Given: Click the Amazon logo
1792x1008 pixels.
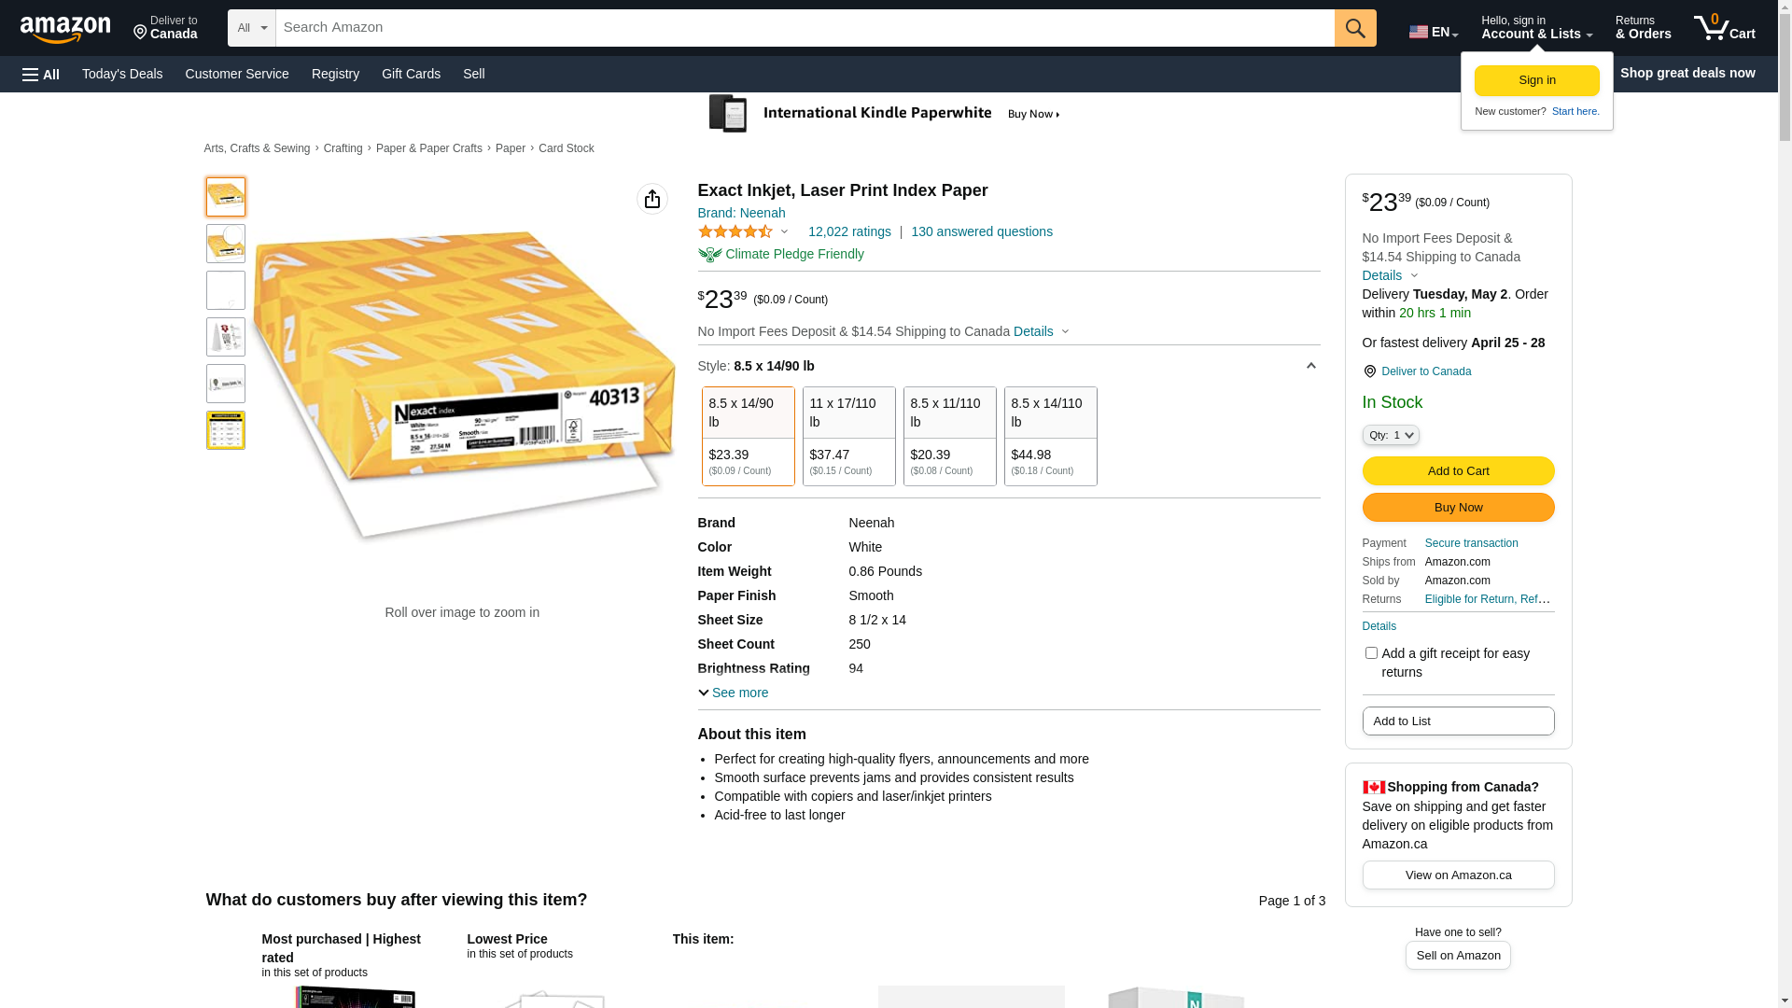Looking at the screenshot, I should [65, 29].
